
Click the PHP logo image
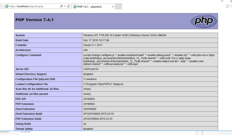[x=204, y=21]
